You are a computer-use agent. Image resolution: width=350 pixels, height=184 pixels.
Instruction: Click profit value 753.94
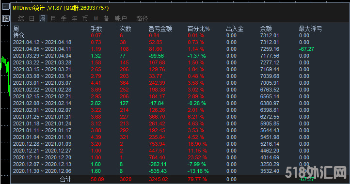[157, 144]
